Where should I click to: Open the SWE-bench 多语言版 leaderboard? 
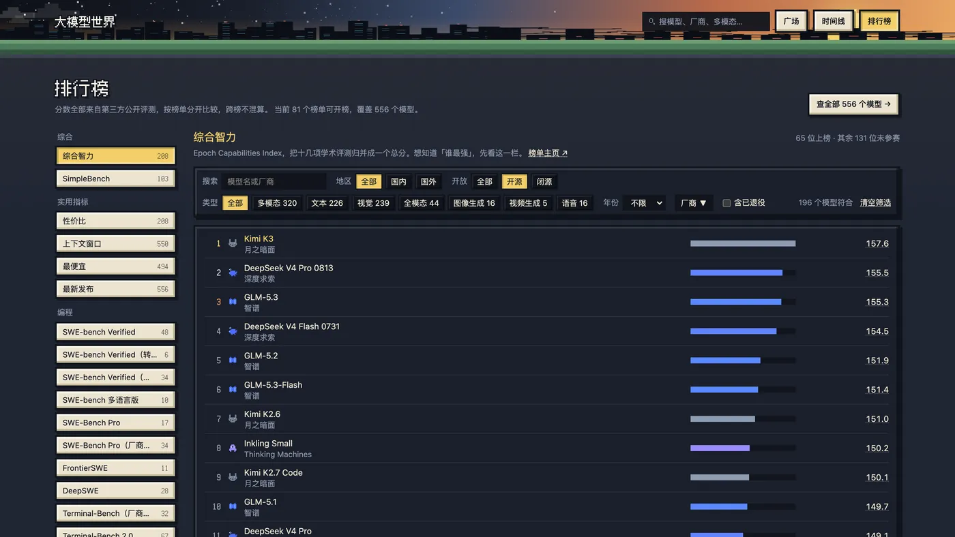(x=115, y=400)
